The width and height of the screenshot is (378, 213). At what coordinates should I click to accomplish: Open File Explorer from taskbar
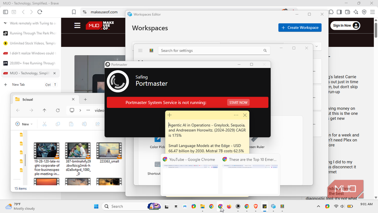click(x=203, y=206)
